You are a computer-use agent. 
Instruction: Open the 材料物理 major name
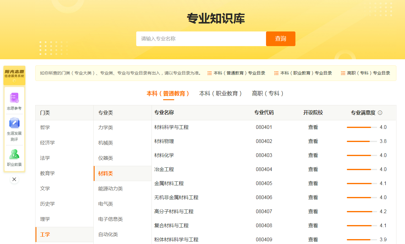164,141
